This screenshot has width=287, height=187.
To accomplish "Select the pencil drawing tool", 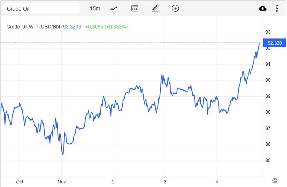I will [x=156, y=8].
